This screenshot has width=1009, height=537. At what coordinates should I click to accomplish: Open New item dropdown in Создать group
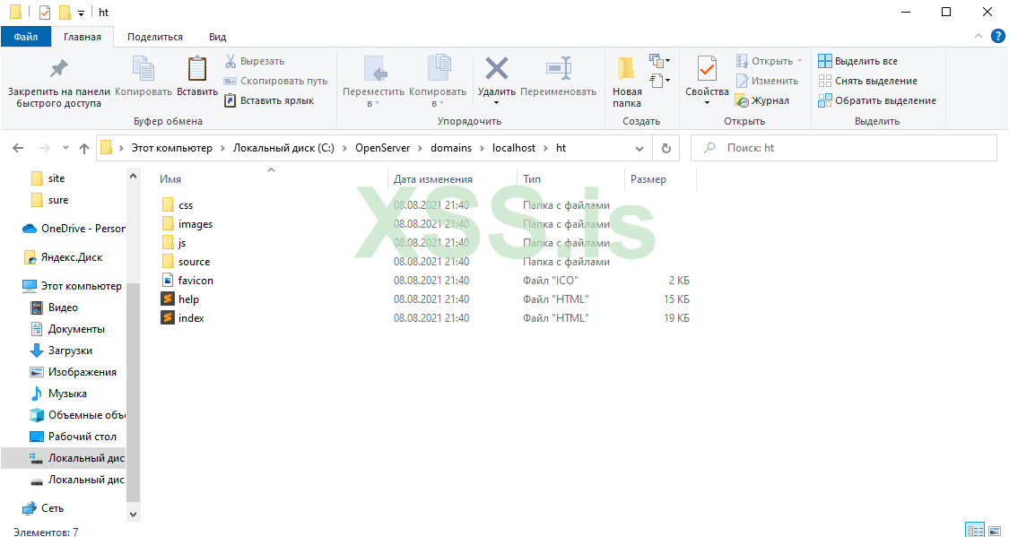659,61
